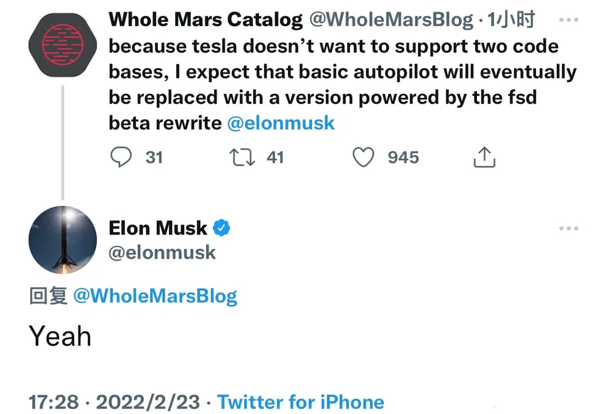Image resolution: width=610 pixels, height=414 pixels.
Task: Click the 945 likes count
Action: (403, 157)
